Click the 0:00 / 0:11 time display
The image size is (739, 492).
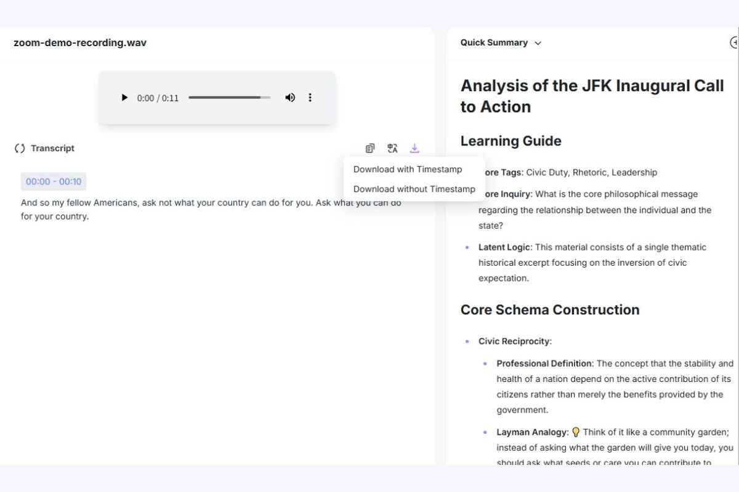coord(158,98)
